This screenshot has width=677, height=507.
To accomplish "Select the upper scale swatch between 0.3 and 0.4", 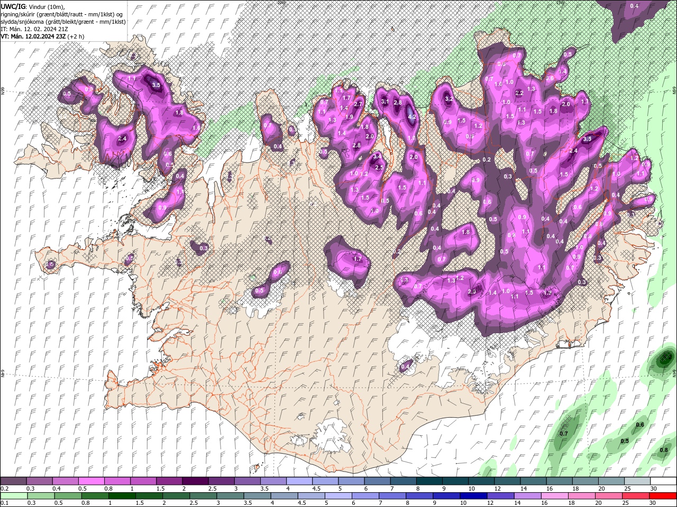I will click(x=40, y=482).
